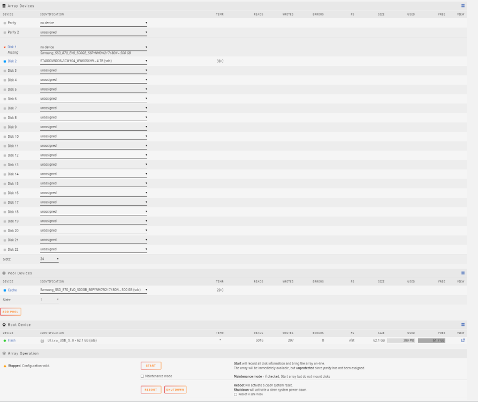Screen dimensions: 478x402
Task: Click the Flash writes value 297
Action: [x=291, y=341]
